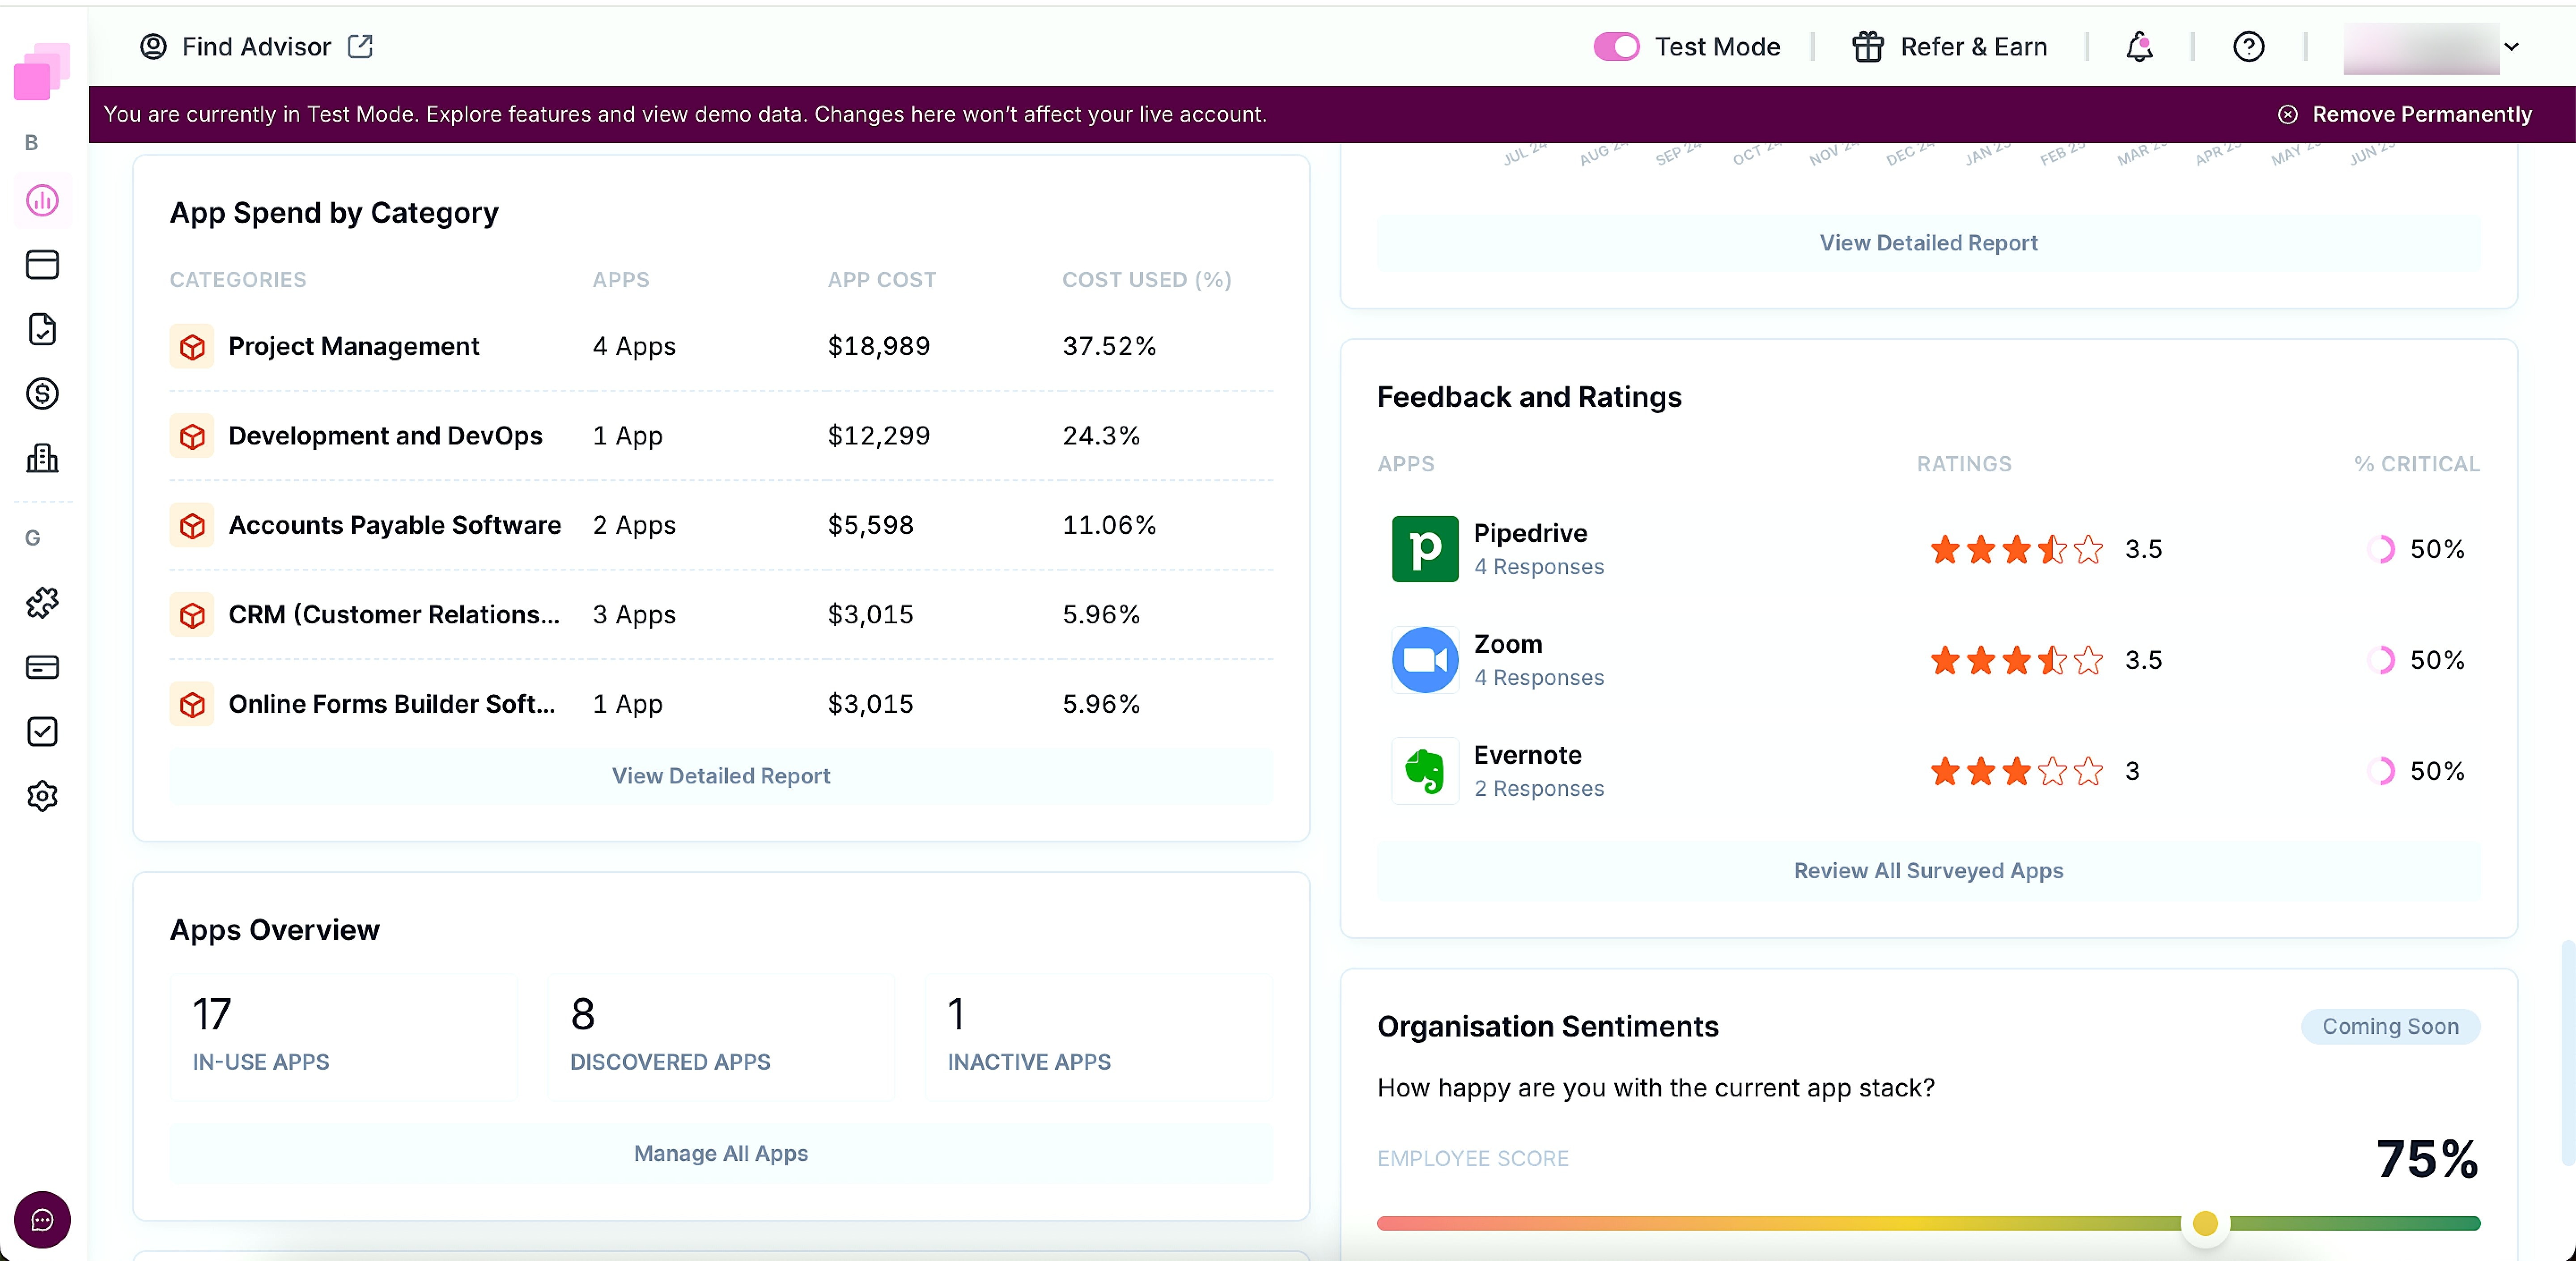Open the settings gear icon in sidebar

(x=42, y=796)
